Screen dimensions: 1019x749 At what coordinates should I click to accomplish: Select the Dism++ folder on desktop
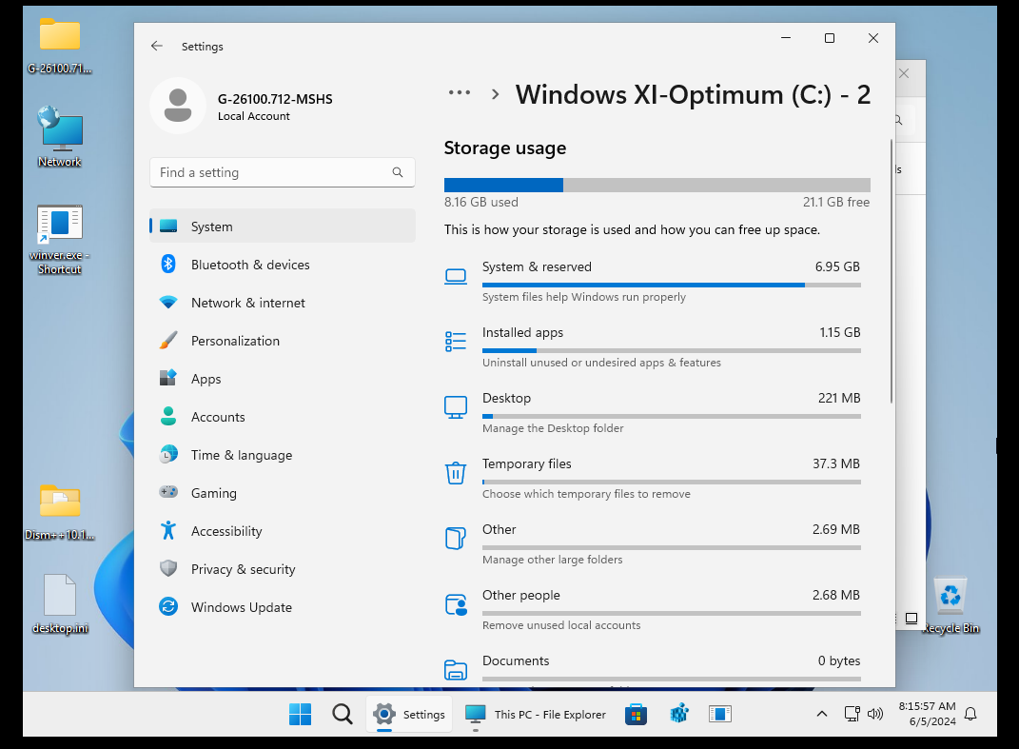pyautogui.click(x=60, y=512)
